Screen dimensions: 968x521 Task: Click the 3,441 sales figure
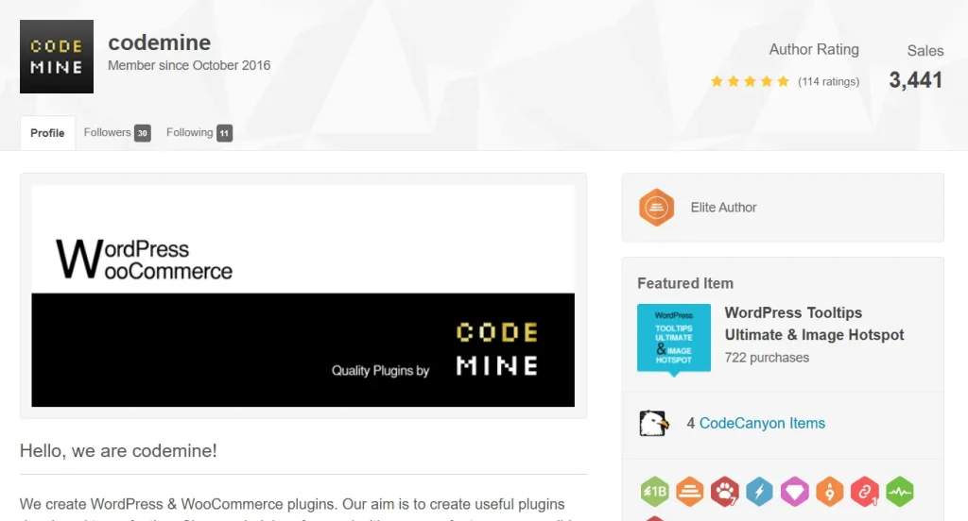[915, 80]
